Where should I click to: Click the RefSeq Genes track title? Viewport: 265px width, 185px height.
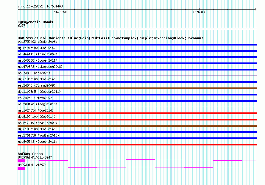click(x=30, y=154)
